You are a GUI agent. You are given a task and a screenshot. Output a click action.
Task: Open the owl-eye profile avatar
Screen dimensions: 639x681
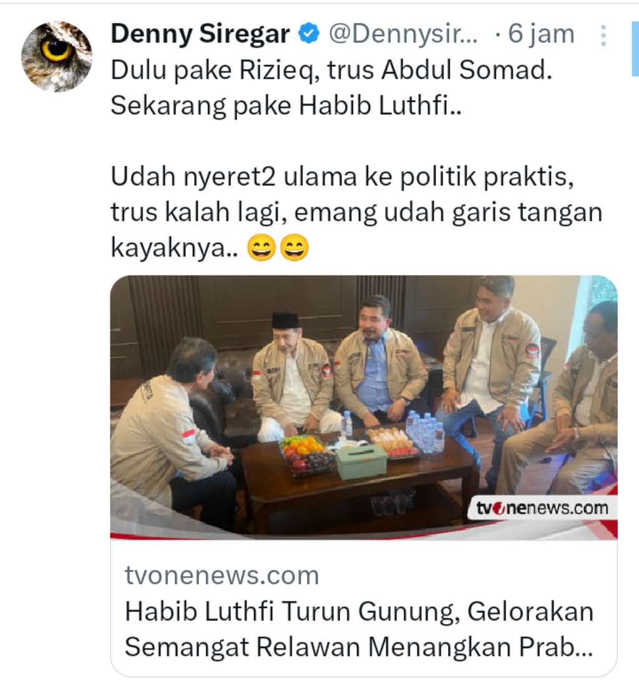click(57, 56)
